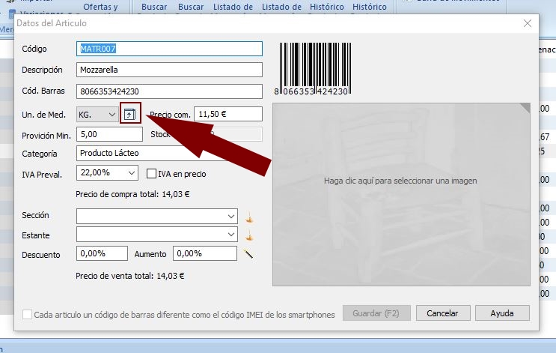Click the first Listado de ribbon item

coord(233,7)
